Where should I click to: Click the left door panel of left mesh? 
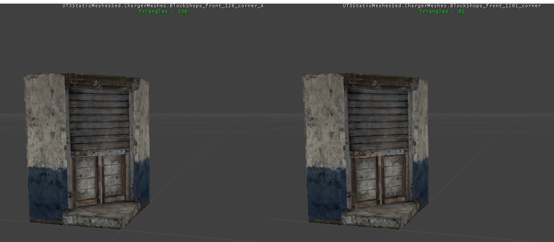(x=85, y=178)
